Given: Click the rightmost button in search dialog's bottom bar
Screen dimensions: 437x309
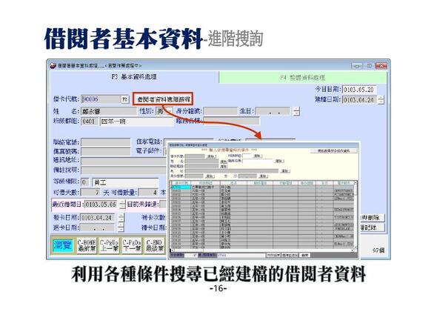Looking at the screenshot, I should [304, 255].
